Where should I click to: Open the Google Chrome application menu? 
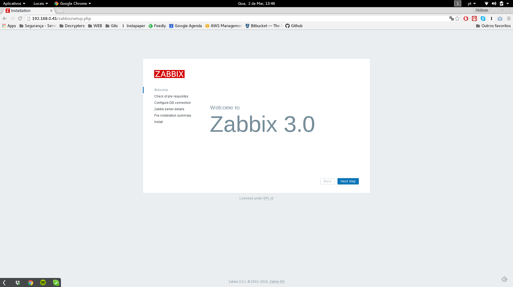[73, 4]
